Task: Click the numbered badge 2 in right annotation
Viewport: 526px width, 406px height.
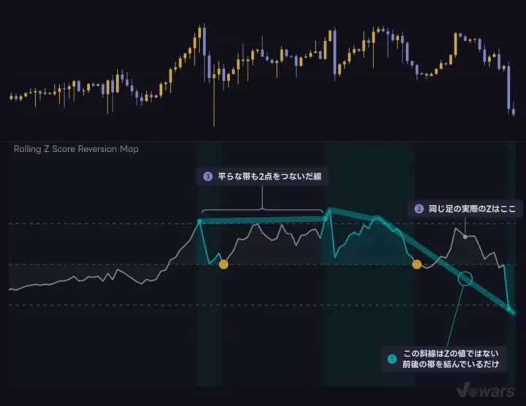Action: coord(419,209)
